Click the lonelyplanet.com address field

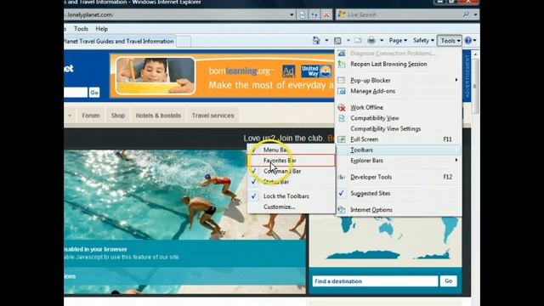(176, 14)
